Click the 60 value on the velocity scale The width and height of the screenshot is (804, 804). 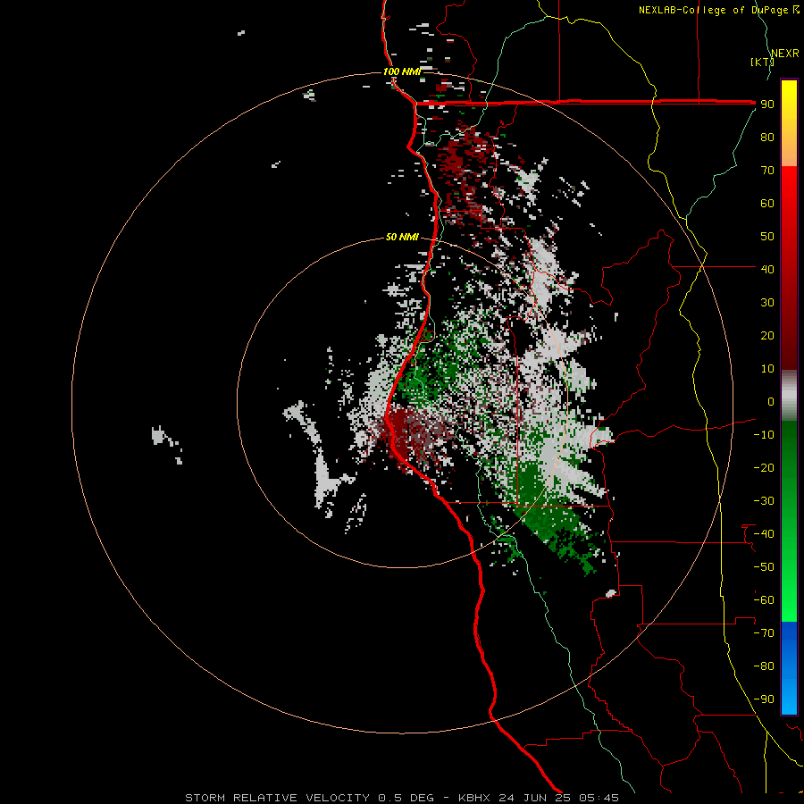767,204
